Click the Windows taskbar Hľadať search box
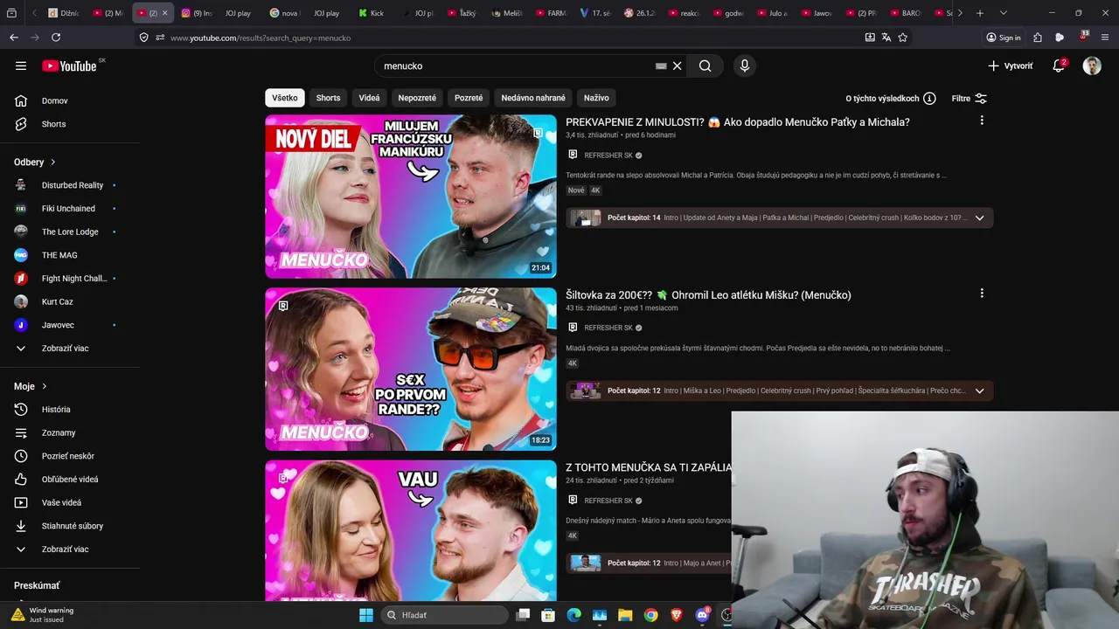Image resolution: width=1119 pixels, height=629 pixels. coord(446,615)
